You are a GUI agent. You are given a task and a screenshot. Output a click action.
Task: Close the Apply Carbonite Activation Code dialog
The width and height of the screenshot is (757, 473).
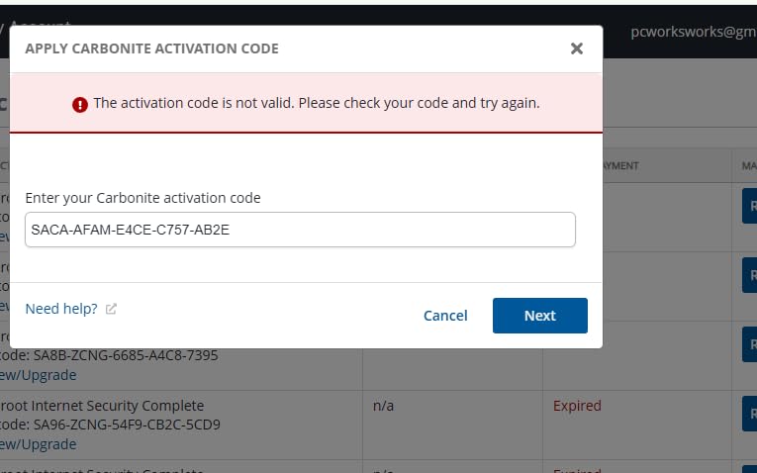pos(577,48)
